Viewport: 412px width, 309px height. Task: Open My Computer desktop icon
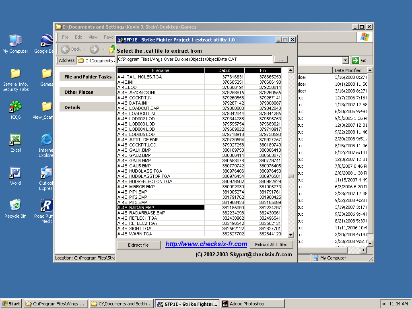(15, 43)
